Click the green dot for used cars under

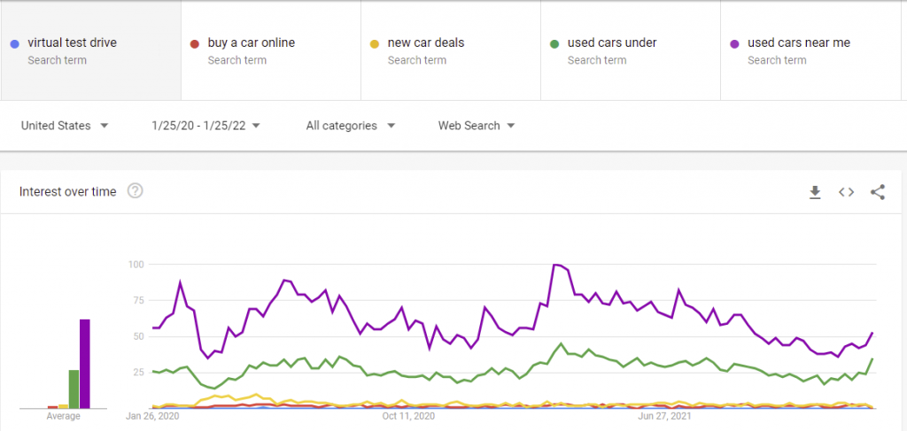point(554,43)
